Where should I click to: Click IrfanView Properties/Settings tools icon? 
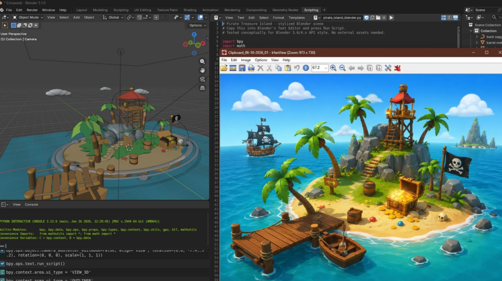click(x=388, y=68)
